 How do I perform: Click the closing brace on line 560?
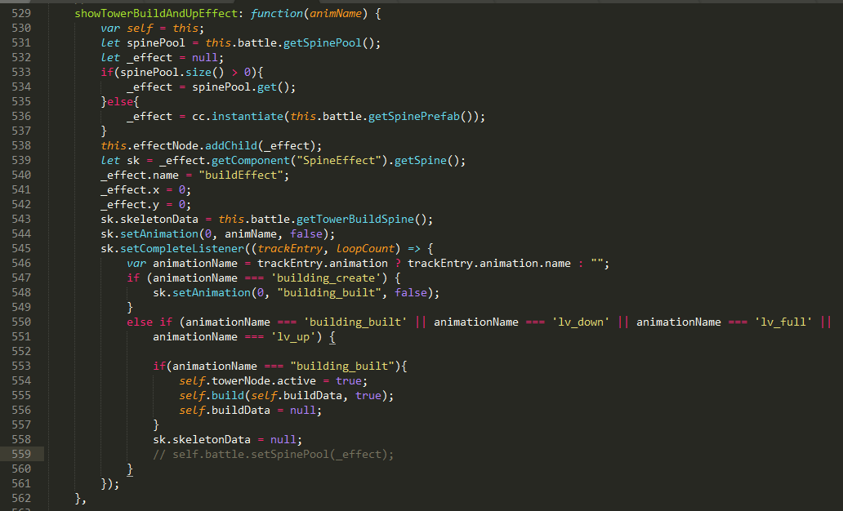click(x=130, y=469)
